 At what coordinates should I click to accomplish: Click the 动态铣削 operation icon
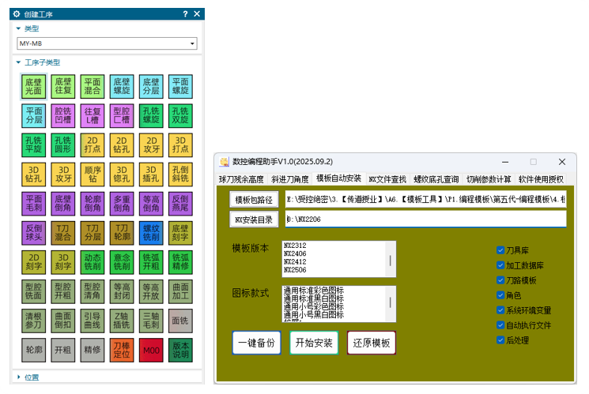(x=92, y=262)
